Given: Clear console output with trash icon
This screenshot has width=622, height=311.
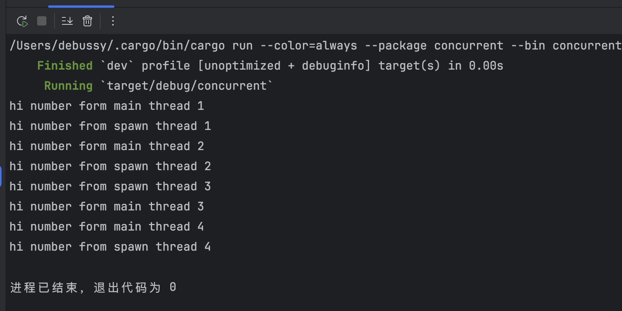Looking at the screenshot, I should (x=87, y=21).
